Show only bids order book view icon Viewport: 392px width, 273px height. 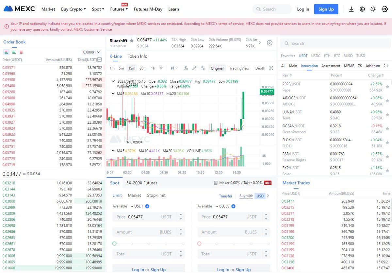(x=14, y=52)
